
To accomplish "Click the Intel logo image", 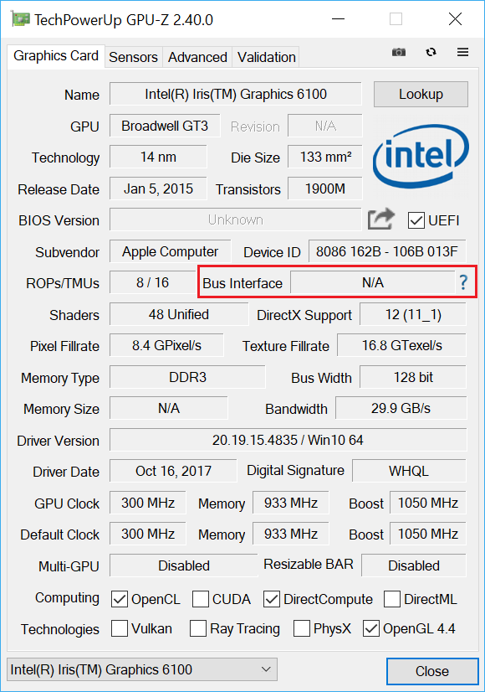I will click(421, 156).
